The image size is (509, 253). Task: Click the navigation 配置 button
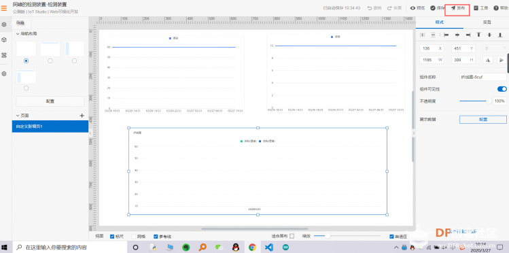(x=50, y=101)
